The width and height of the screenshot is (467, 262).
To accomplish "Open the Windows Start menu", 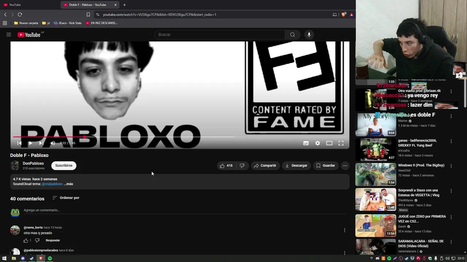I will click(4, 258).
